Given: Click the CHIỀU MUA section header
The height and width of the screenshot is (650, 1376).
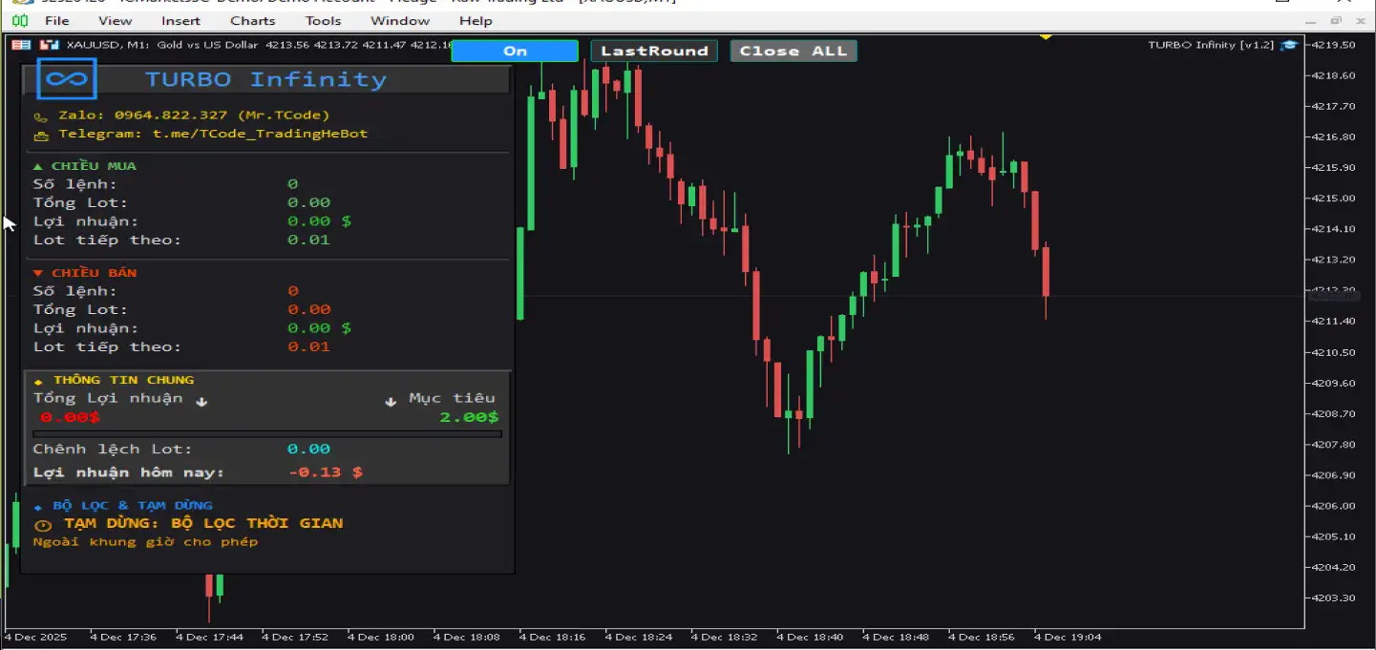Looking at the screenshot, I should [x=86, y=166].
